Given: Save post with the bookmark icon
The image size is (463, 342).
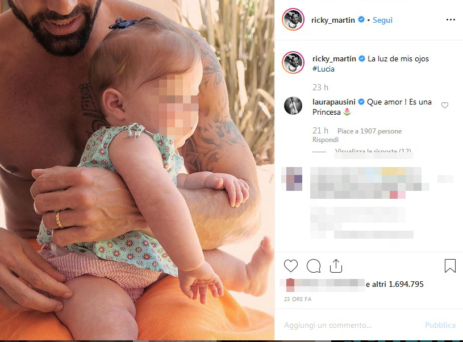Looking at the screenshot, I should pyautogui.click(x=450, y=266).
